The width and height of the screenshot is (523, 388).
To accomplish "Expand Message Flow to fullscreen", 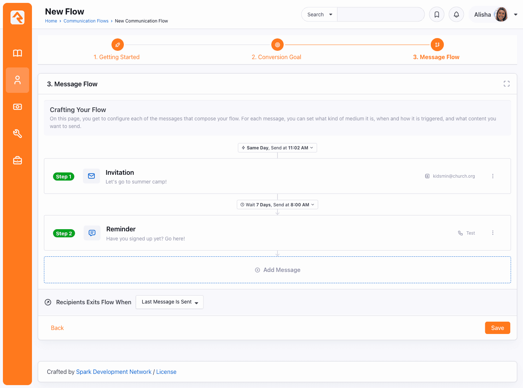I will (x=507, y=83).
